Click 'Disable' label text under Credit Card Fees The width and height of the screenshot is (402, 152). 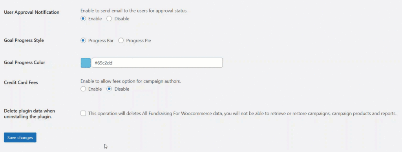tap(122, 89)
